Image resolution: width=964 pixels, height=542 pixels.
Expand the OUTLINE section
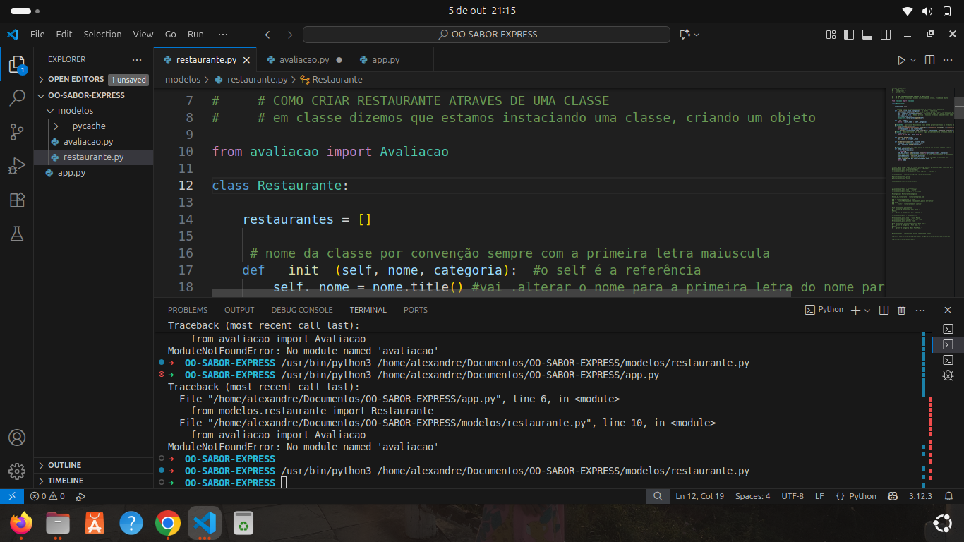[x=64, y=465]
